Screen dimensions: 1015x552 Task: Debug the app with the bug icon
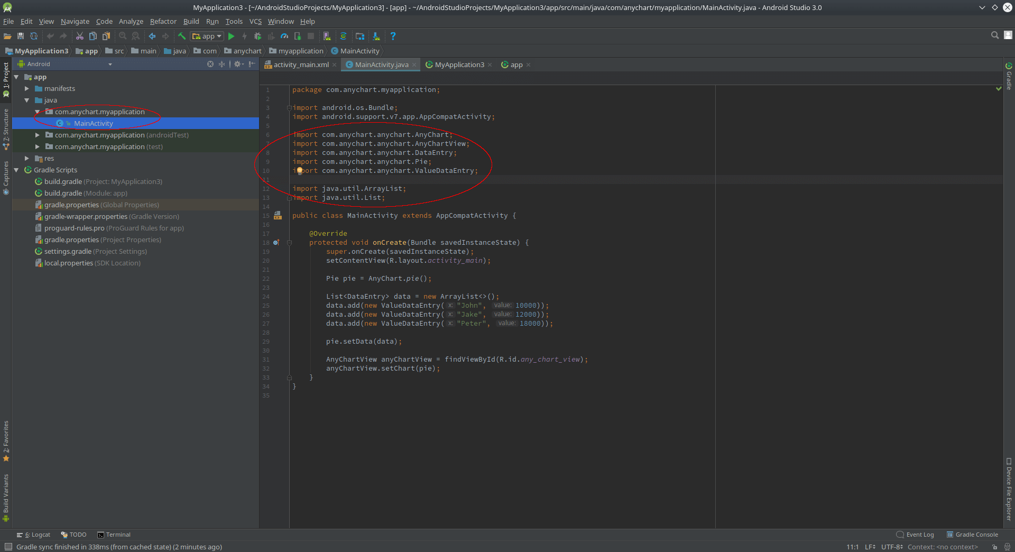click(257, 36)
